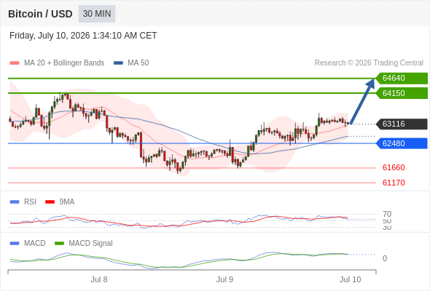The width and height of the screenshot is (430, 291).
Task: Select the MA 50 legend label
Action: point(138,63)
